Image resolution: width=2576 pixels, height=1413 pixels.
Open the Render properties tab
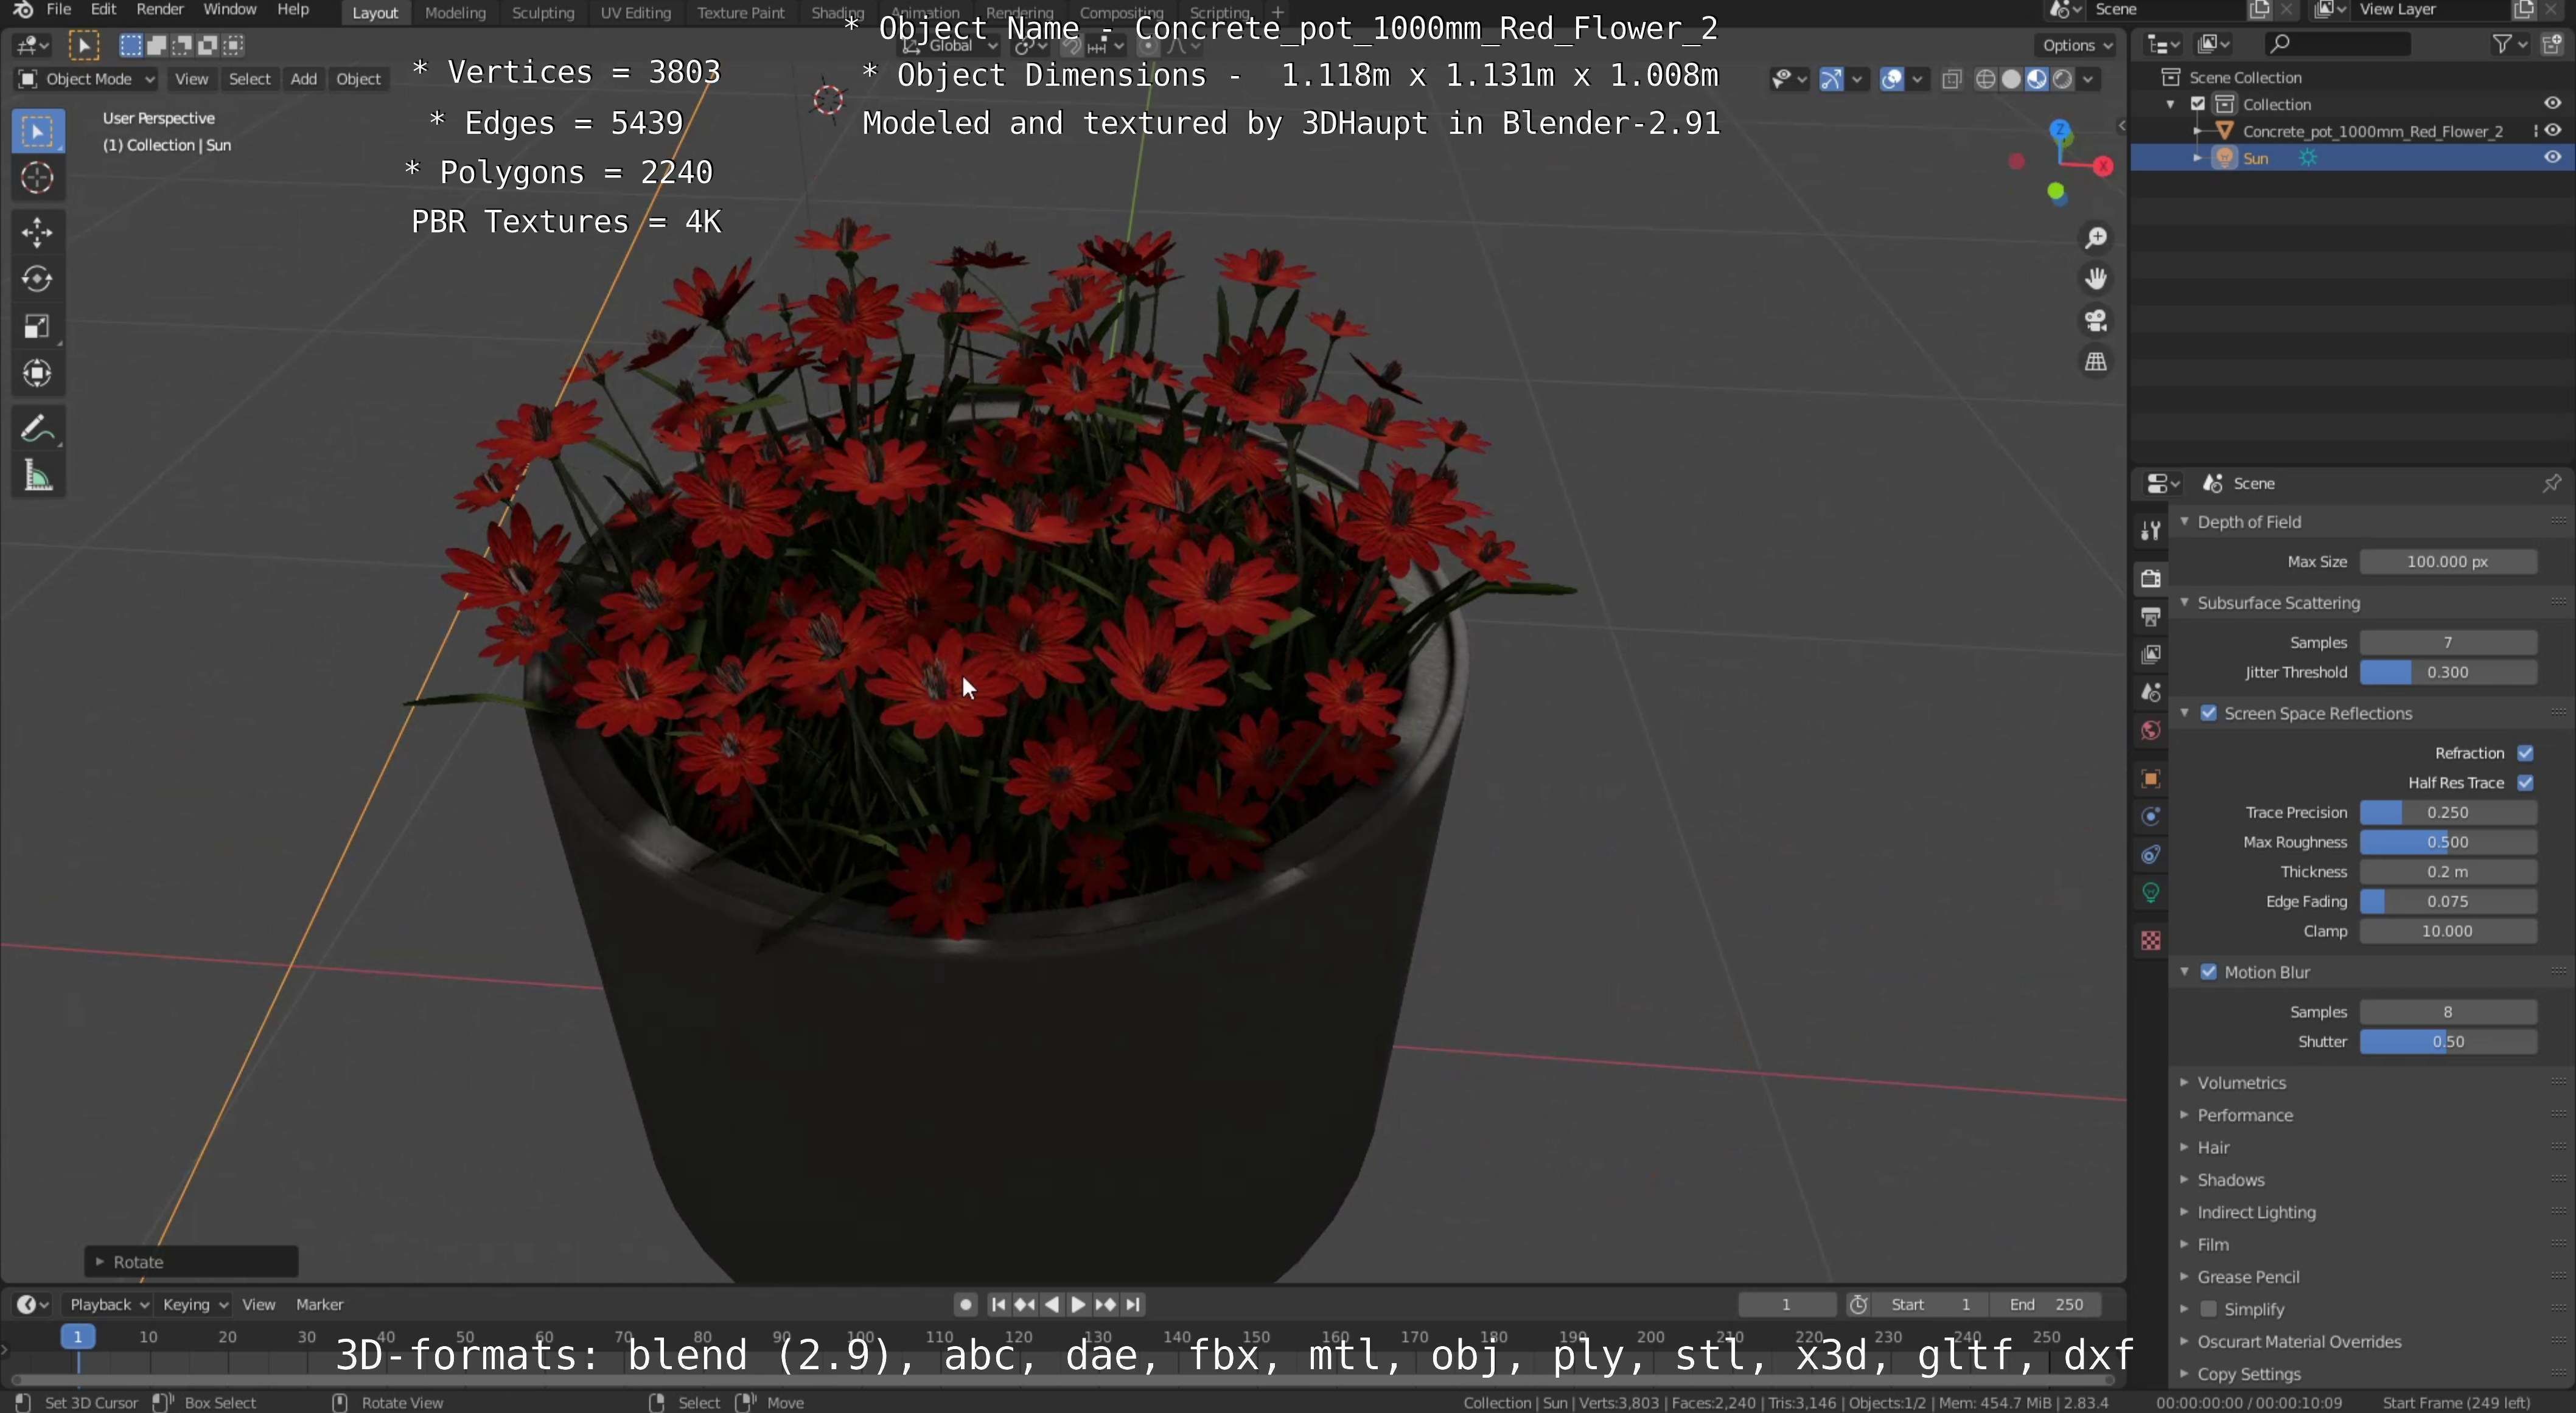tap(2150, 578)
